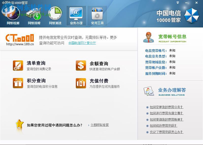This screenshot has height=145, width=203.
Task: Open the 立即呼叫专家 link
Action: tap(100, 125)
